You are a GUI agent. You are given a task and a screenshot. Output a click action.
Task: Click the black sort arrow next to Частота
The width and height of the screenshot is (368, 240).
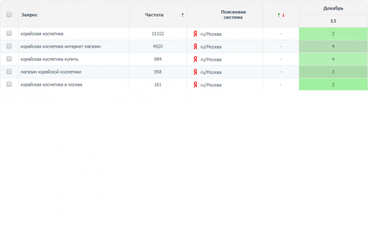[182, 15]
